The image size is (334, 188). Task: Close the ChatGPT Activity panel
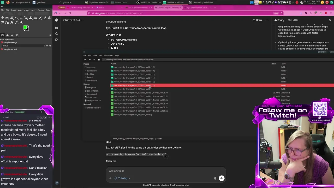(x=330, y=20)
